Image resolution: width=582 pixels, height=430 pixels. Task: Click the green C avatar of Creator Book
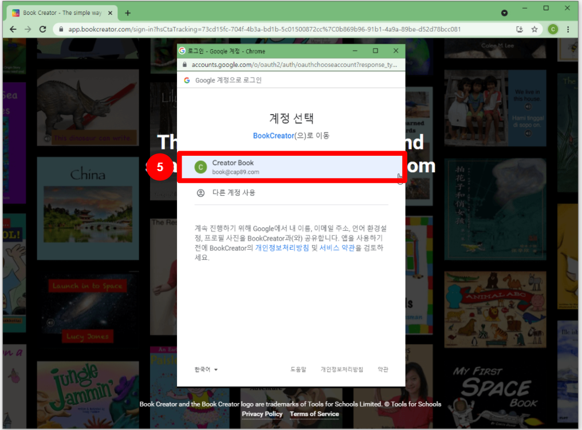click(x=201, y=167)
